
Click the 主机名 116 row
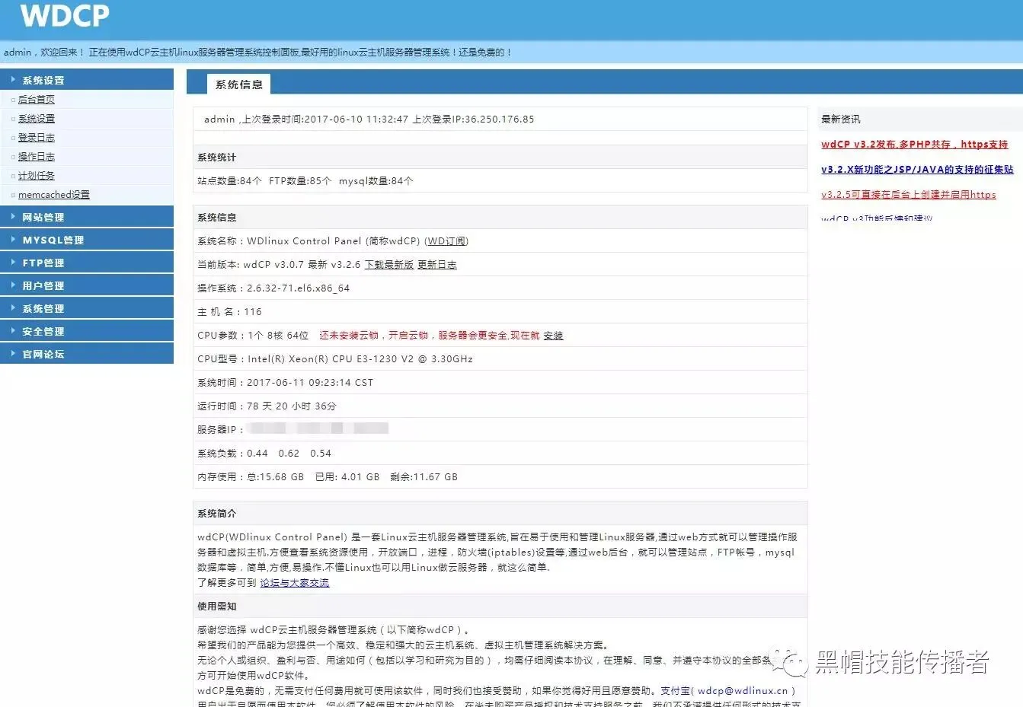point(500,312)
